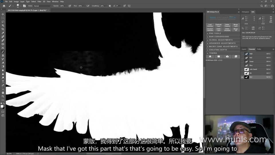275x155 pixels.
Task: Select the Type tool
Action: [3, 81]
